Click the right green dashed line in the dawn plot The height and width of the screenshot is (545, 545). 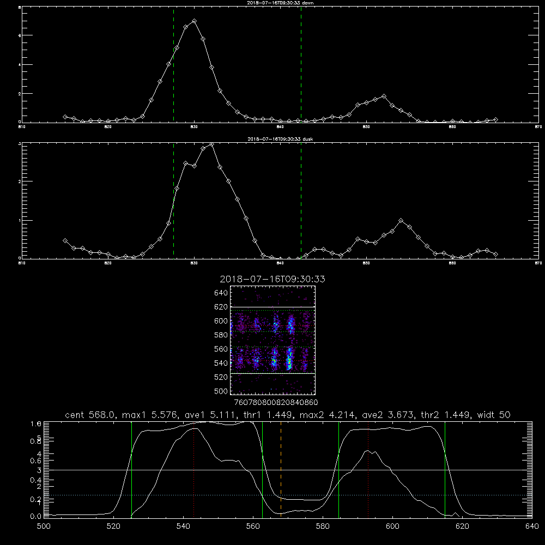click(301, 64)
